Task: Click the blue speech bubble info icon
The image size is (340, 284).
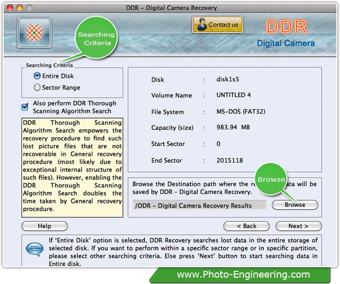Action: (x=35, y=249)
